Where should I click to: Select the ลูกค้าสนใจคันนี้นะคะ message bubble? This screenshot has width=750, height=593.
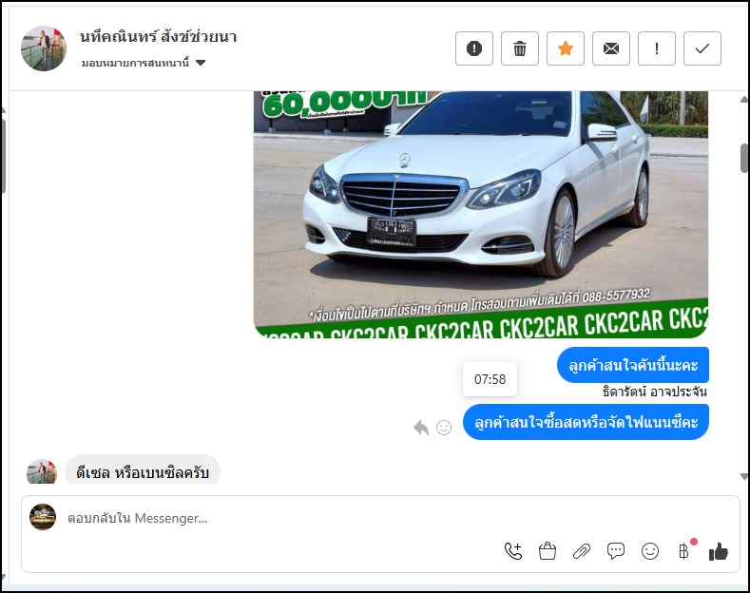pyautogui.click(x=633, y=365)
